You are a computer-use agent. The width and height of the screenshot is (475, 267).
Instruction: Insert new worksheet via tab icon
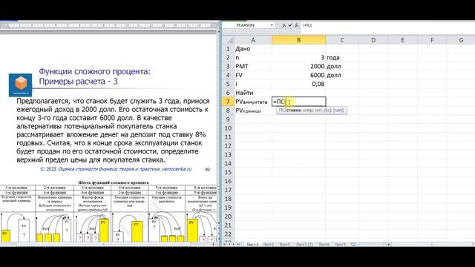[x=353, y=244]
